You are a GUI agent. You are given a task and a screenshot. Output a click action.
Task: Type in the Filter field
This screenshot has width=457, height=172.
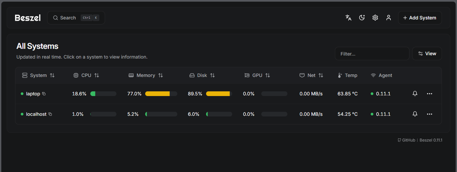[372, 54]
